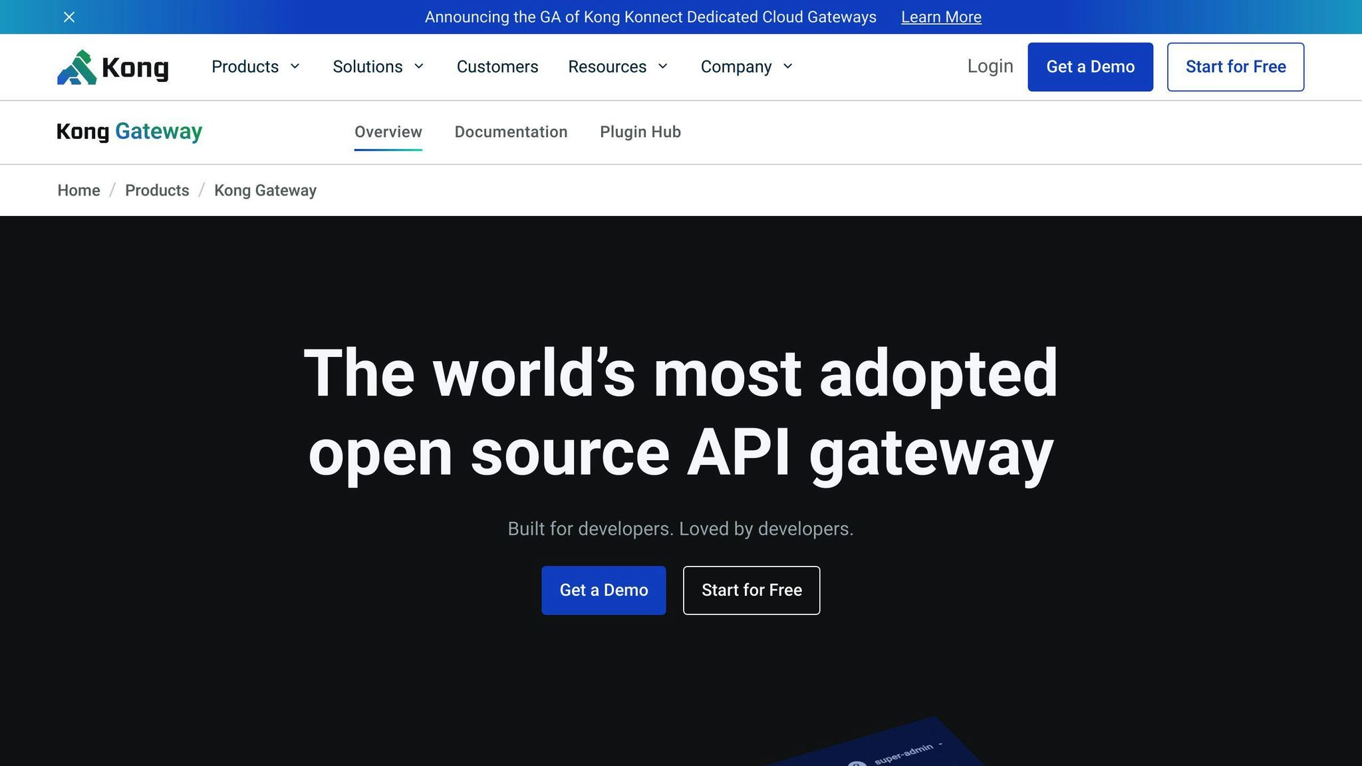
Task: Expand the Resources dropdown menu
Action: click(618, 66)
